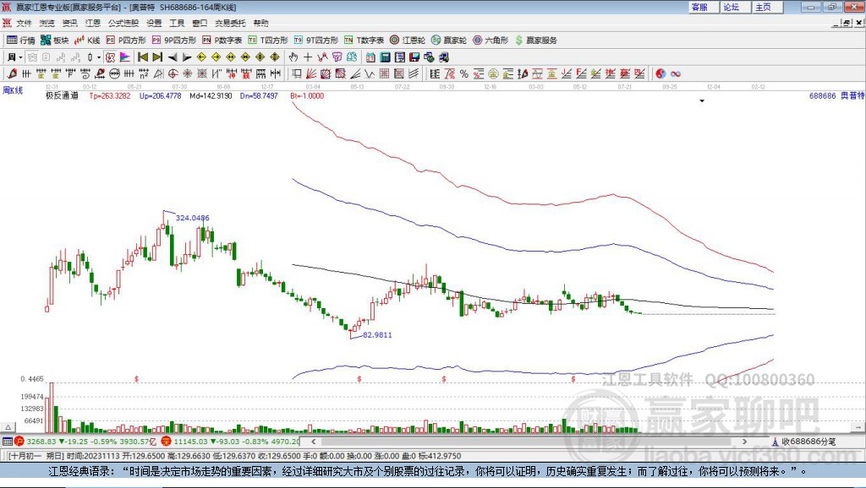Open the 工具 menu
866x488 pixels.
point(177,23)
